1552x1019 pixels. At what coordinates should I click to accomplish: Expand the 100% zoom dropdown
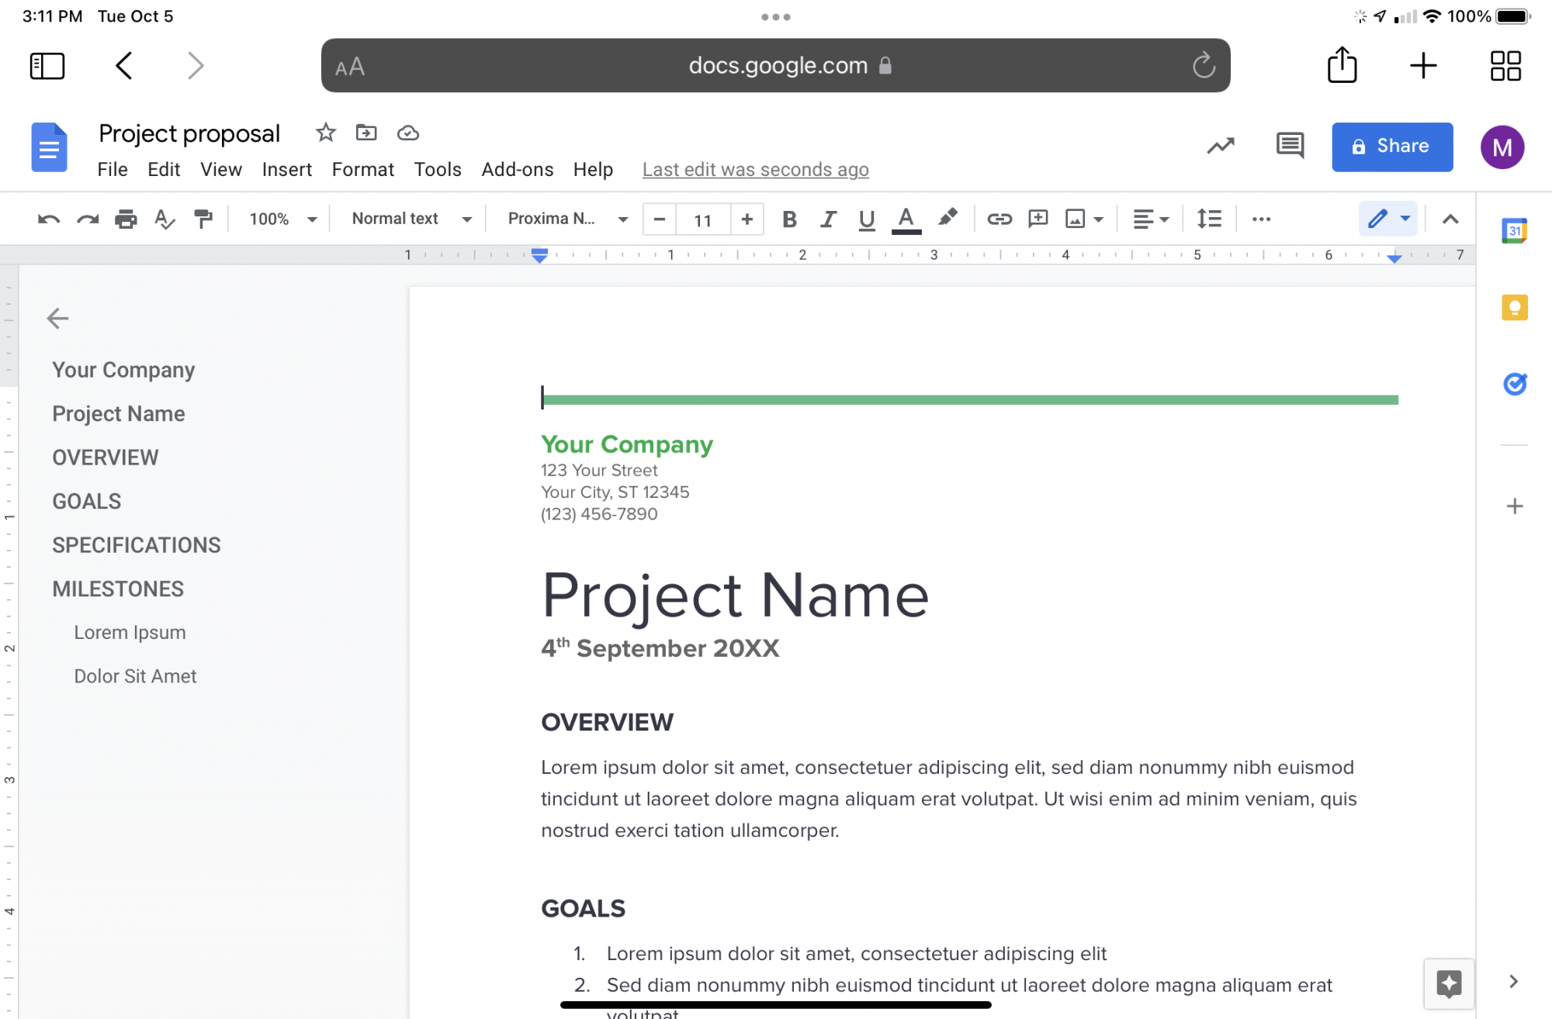point(282,219)
